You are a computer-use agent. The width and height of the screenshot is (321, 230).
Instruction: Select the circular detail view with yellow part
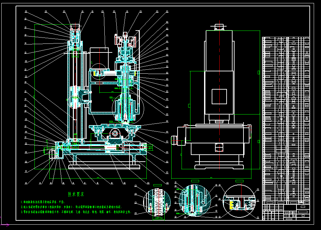click(239, 201)
